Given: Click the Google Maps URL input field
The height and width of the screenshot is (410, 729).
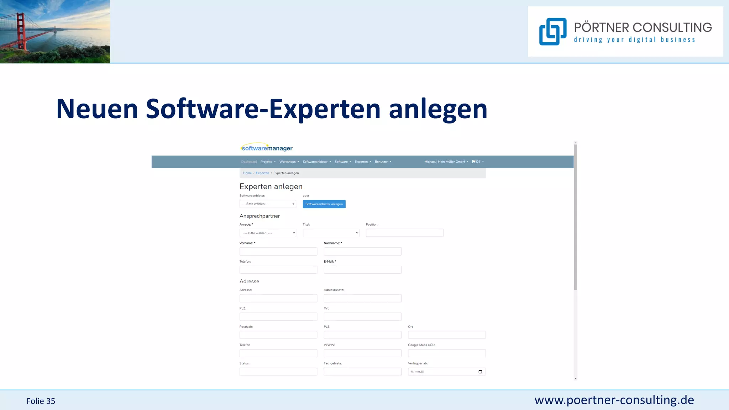Looking at the screenshot, I should click(x=447, y=353).
